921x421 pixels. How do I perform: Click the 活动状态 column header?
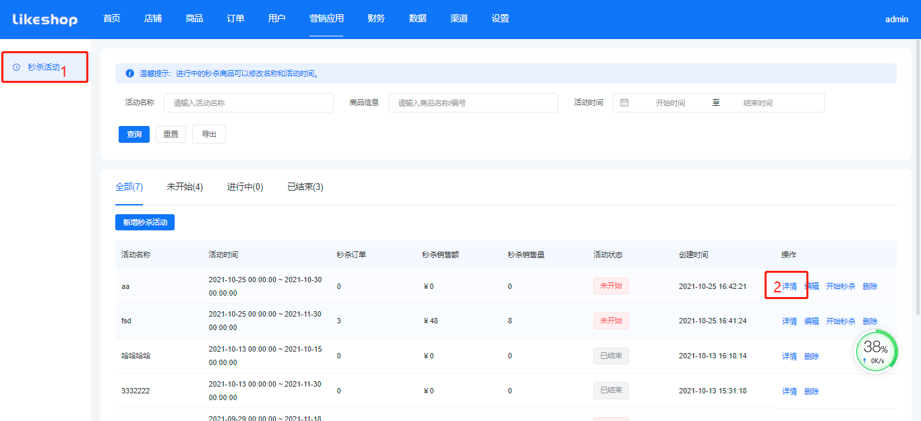point(607,255)
